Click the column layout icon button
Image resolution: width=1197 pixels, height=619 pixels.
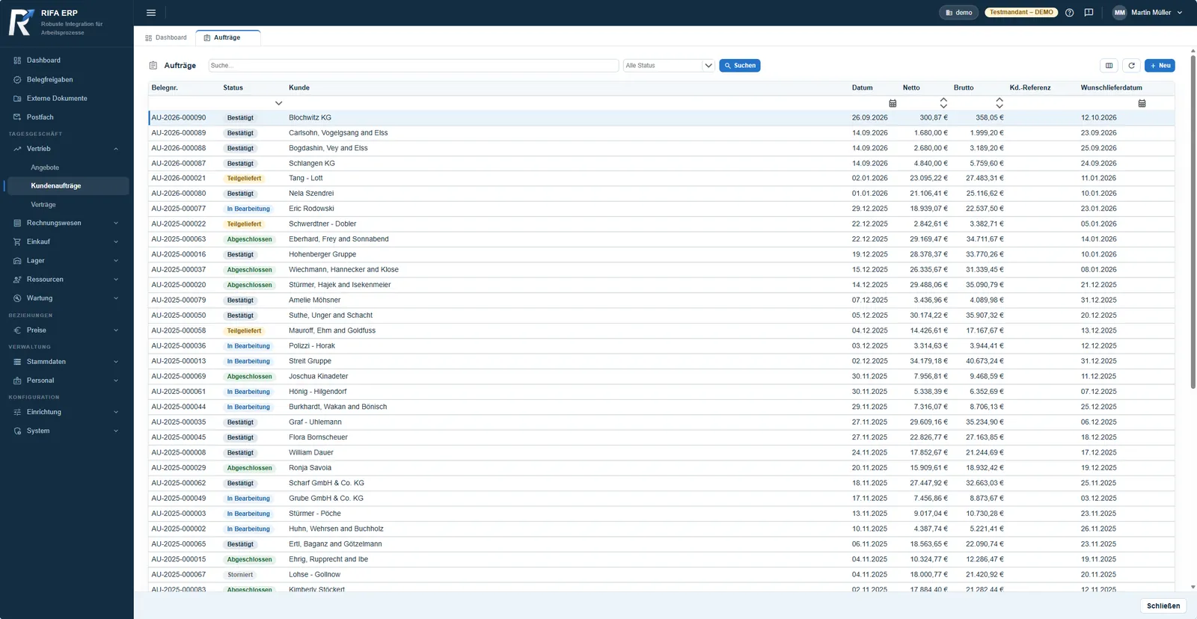click(x=1109, y=66)
